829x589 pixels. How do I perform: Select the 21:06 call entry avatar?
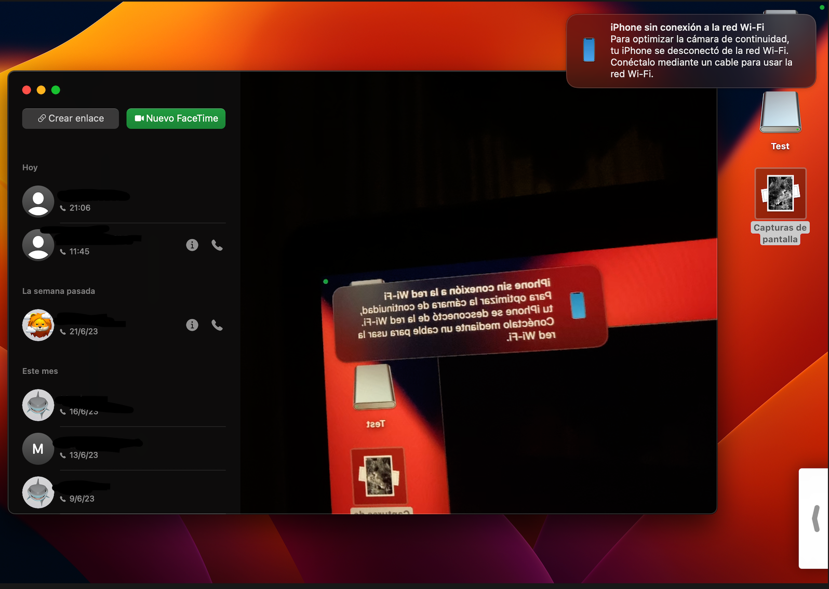[38, 202]
